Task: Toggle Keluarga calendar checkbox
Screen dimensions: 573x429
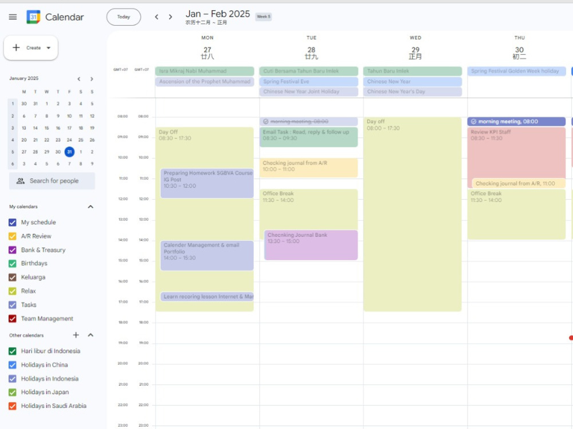Action: (13, 277)
